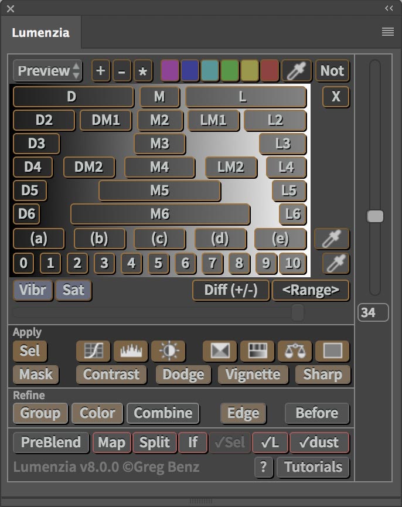Click the minus subtract-selection button

pyautogui.click(x=122, y=70)
